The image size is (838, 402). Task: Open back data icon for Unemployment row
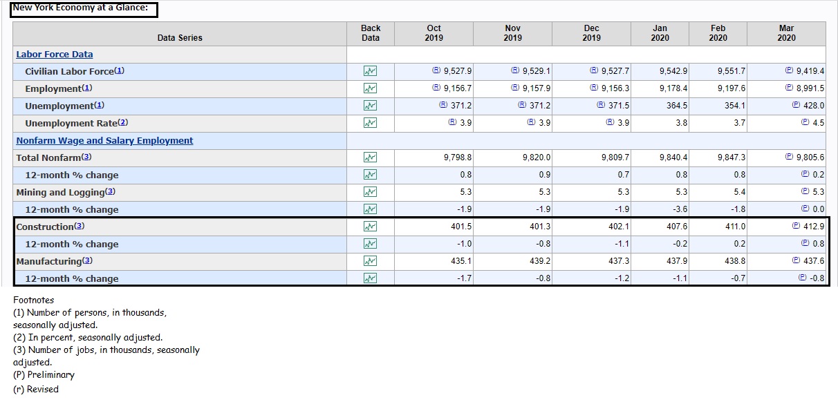[x=371, y=106]
